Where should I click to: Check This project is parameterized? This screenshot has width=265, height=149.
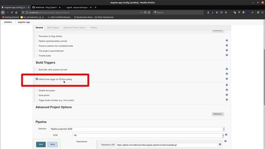coord(37,50)
